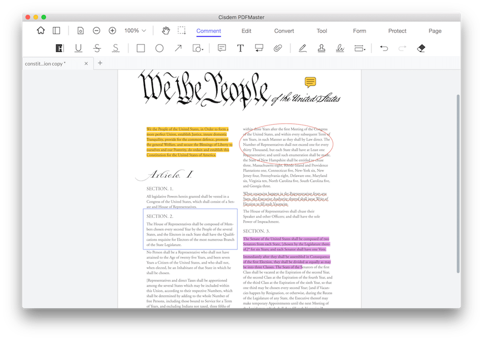Click the red squiggly underlined vacancies paragraph
This screenshot has height=340, width=483.
(285, 199)
